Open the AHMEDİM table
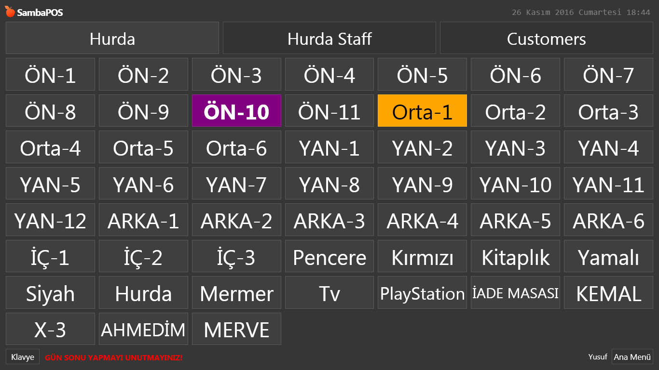The image size is (659, 370). click(x=143, y=330)
